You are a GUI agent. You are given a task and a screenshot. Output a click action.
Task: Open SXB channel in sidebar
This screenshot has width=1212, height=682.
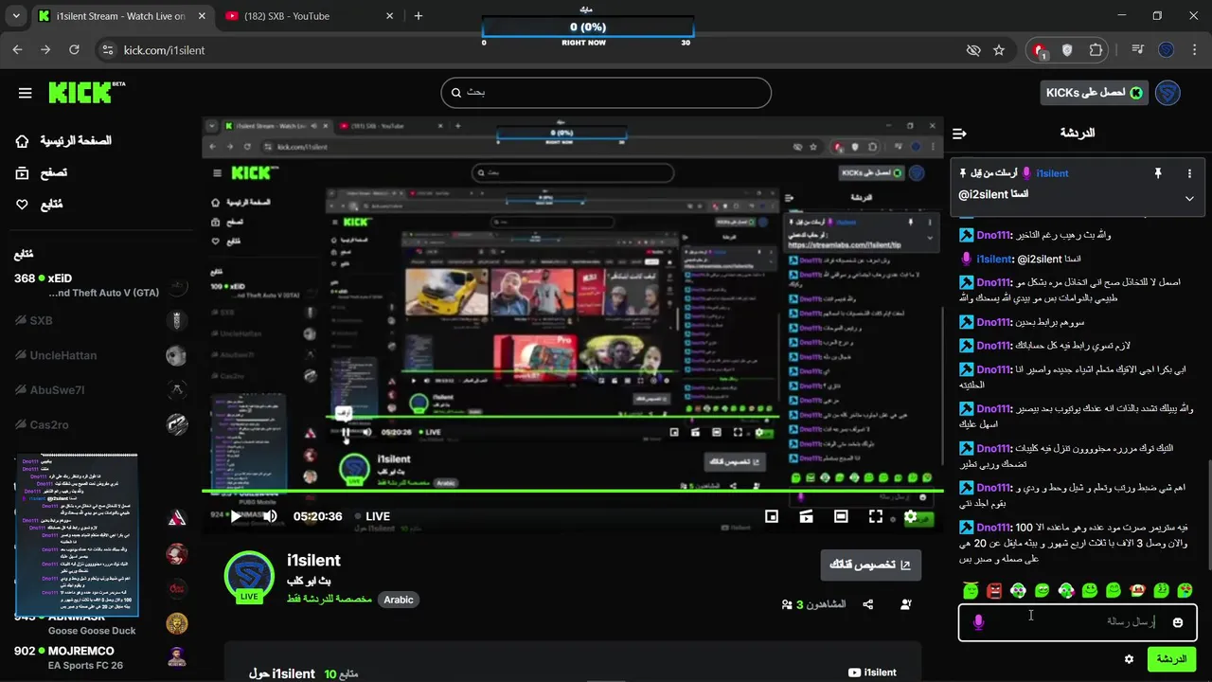click(x=99, y=321)
